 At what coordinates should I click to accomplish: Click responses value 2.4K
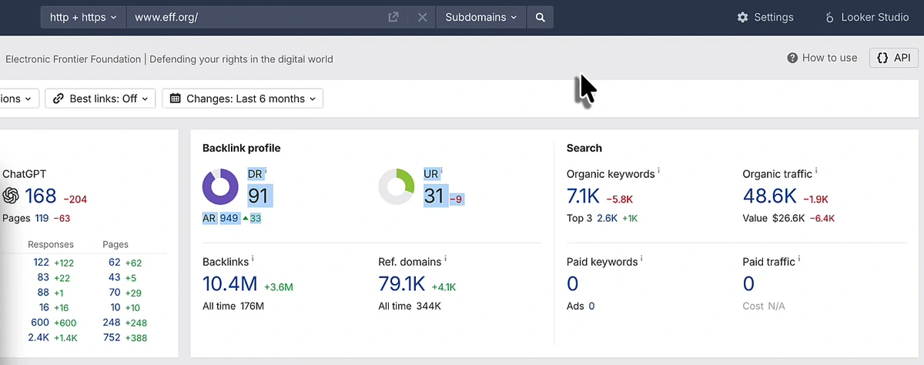click(x=38, y=337)
